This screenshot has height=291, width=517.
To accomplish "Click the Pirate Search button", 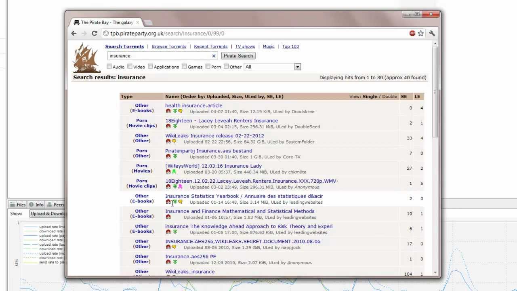I will tap(238, 56).
